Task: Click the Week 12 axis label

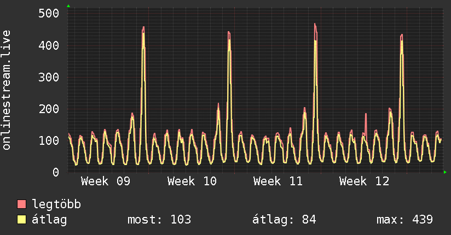Action: click(364, 181)
